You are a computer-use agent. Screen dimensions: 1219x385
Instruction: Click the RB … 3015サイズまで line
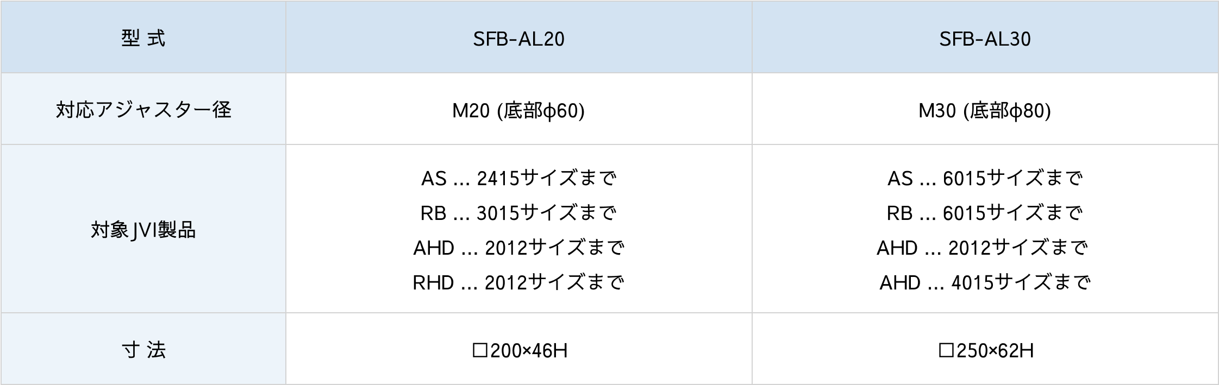click(518, 213)
